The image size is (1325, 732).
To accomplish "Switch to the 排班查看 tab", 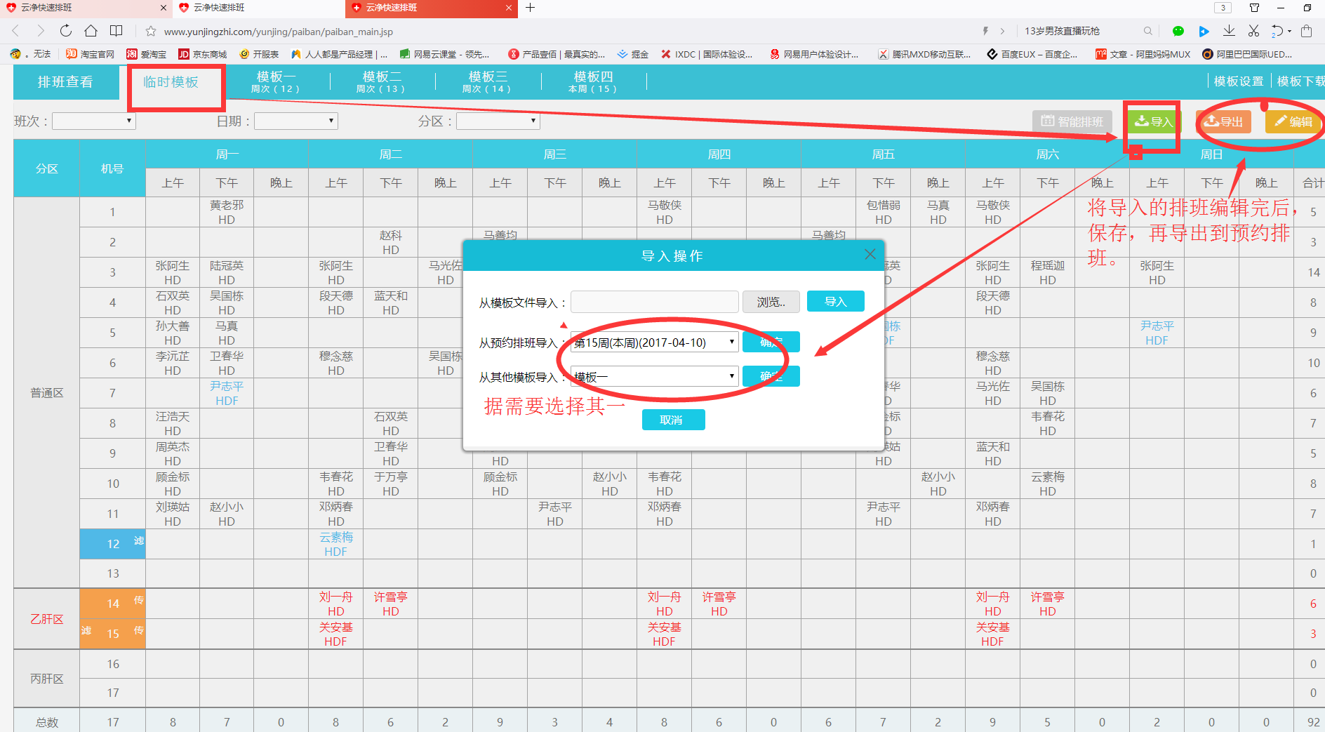I will [65, 82].
